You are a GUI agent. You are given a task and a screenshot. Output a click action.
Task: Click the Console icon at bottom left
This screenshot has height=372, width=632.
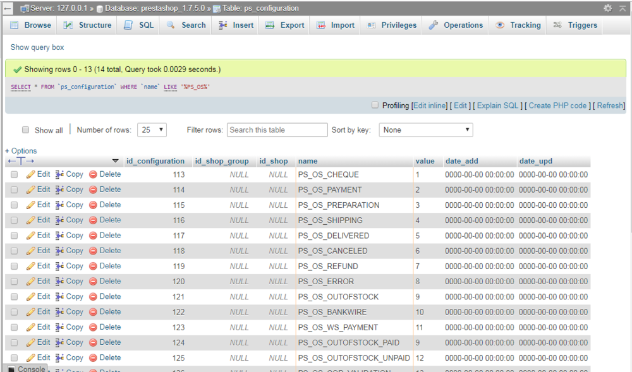(11, 369)
